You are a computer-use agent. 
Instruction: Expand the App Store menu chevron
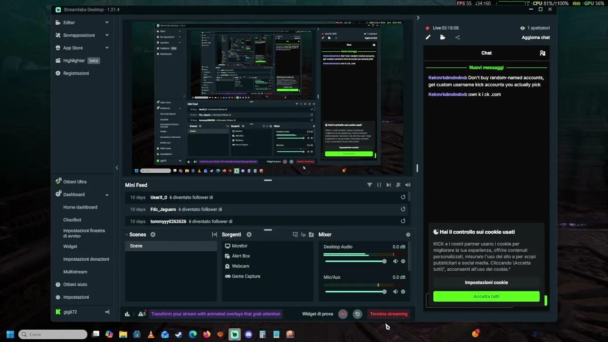(x=107, y=48)
